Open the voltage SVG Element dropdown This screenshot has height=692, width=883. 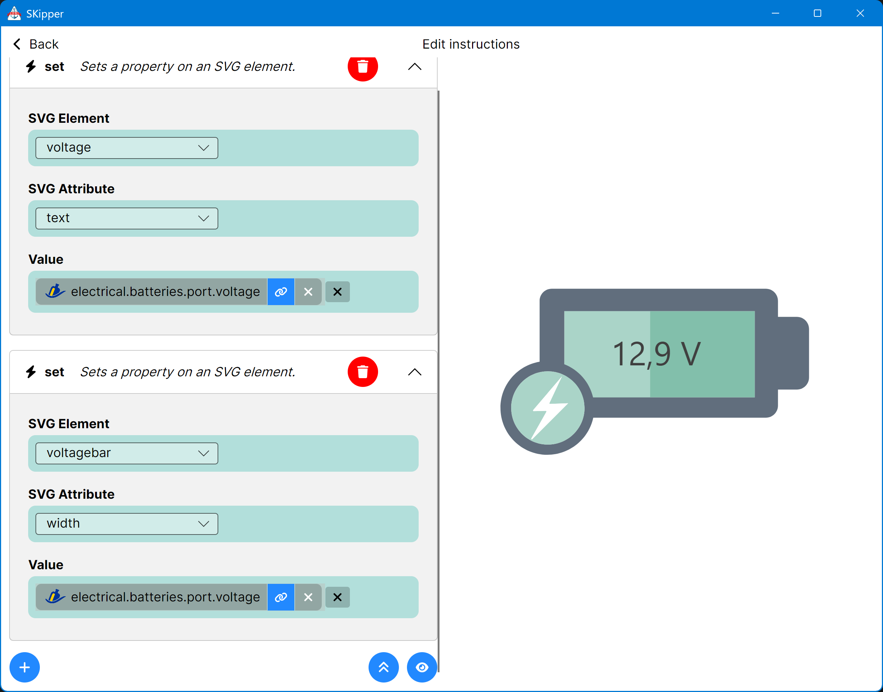[127, 148]
